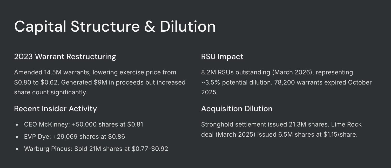The image size is (391, 168).
Task: Click the RSU Impact heading
Action: pos(222,57)
